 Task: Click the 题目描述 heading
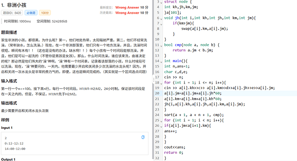(9, 33)
